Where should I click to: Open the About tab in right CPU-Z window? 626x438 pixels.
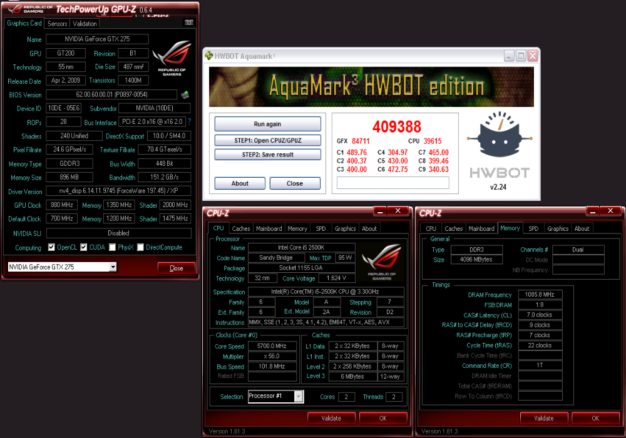pos(582,228)
